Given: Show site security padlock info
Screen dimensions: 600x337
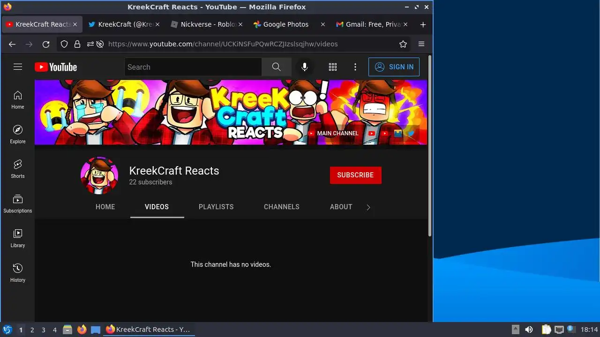Looking at the screenshot, I should pos(77,44).
